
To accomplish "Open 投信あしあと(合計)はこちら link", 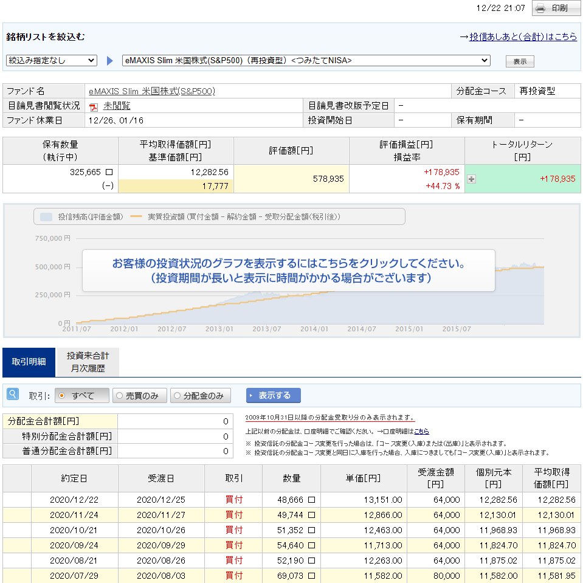I will 523,37.
